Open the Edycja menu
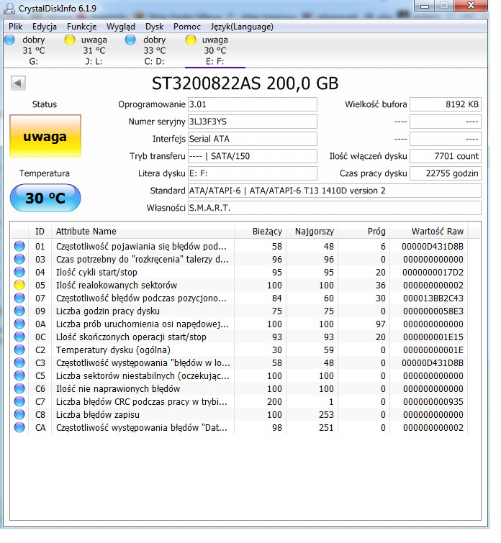The width and height of the screenshot is (501, 543). point(45,27)
